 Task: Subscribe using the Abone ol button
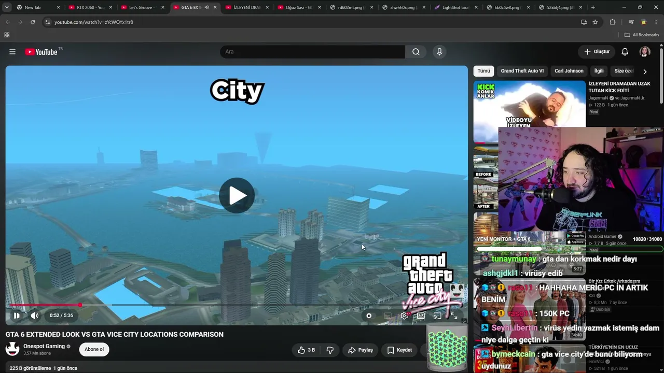click(x=94, y=349)
